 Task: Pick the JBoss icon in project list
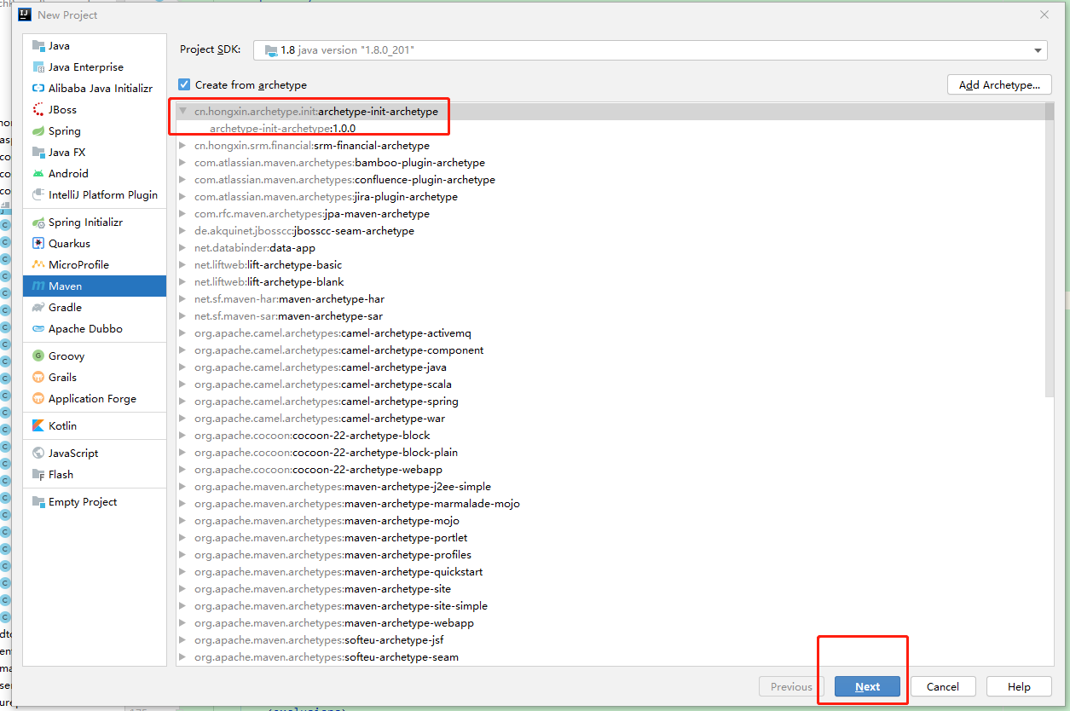click(x=38, y=110)
